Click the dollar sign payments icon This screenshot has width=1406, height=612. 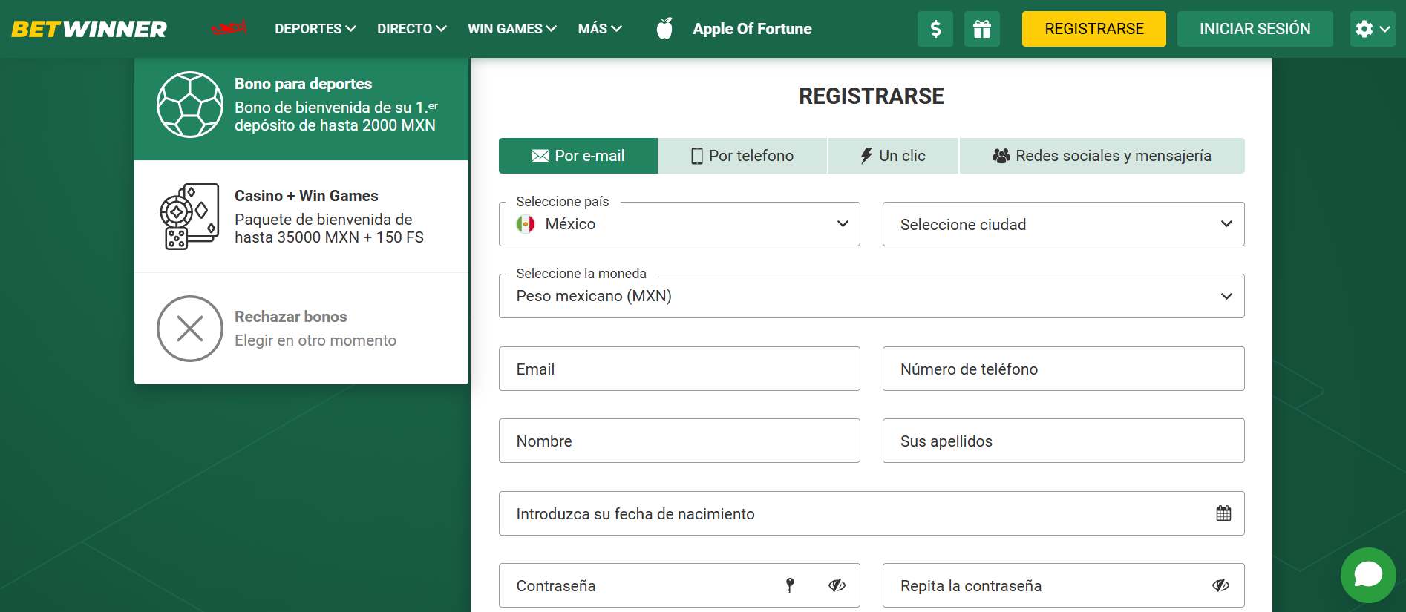(935, 29)
